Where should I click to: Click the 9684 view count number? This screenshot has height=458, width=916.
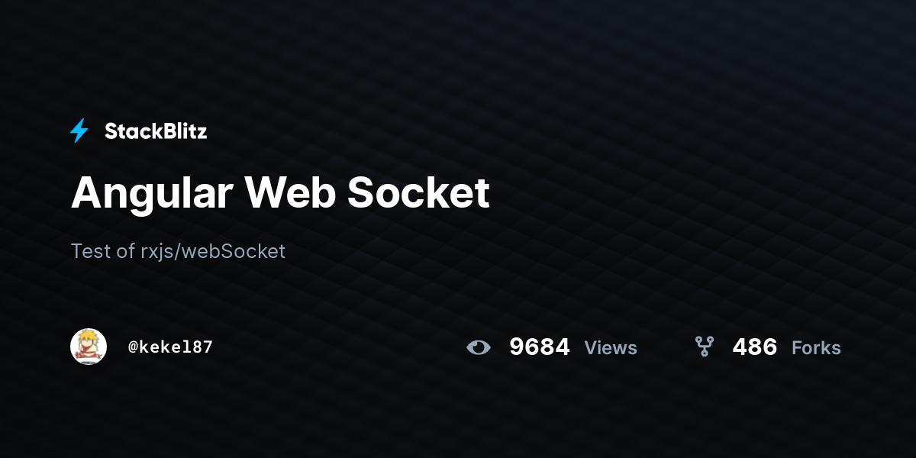[x=540, y=347]
